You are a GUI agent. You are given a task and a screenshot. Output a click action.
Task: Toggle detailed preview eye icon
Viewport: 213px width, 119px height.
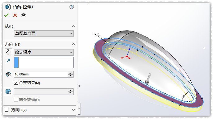(x=23, y=15)
